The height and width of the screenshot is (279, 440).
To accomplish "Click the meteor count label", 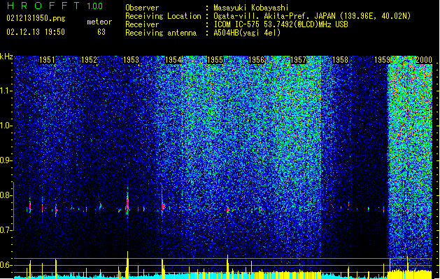I will click(x=99, y=22).
